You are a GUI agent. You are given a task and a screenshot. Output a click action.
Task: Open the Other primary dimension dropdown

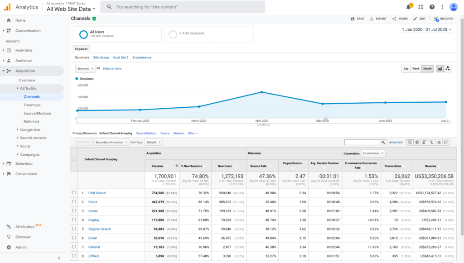click(193, 133)
